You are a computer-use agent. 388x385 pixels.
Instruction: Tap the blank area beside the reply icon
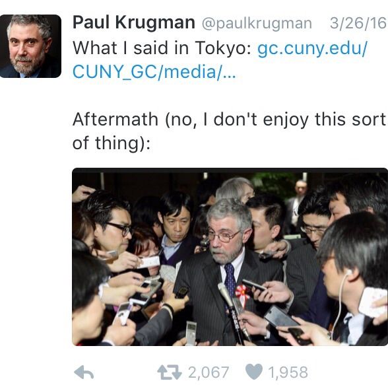pos(125,372)
